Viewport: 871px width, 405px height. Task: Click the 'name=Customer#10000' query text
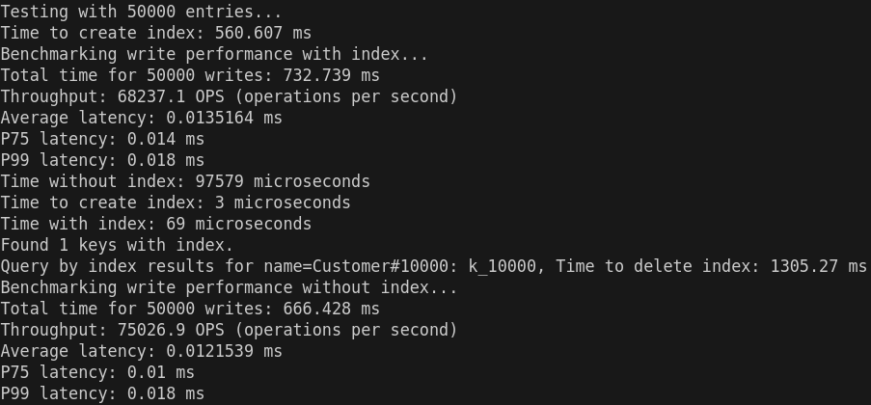point(356,266)
